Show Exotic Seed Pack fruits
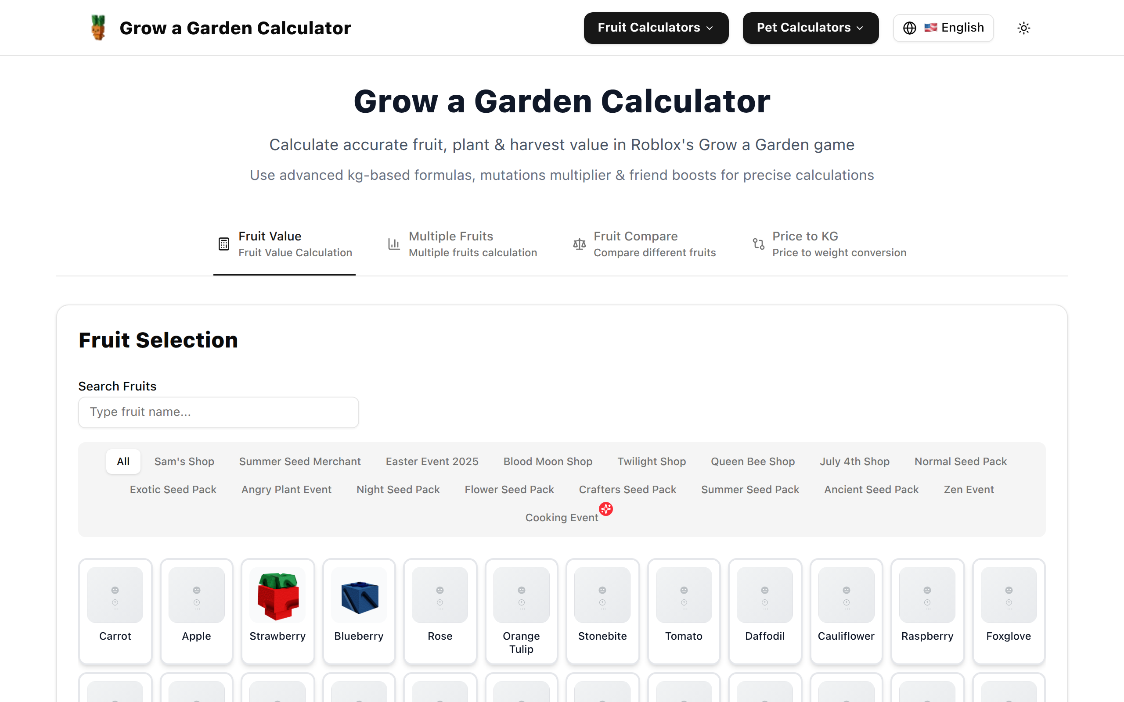The height and width of the screenshot is (702, 1124). 173,489
